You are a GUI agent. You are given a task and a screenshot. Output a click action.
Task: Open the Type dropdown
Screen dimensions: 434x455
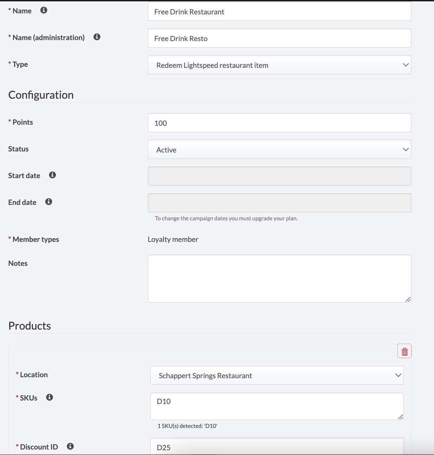coord(279,65)
